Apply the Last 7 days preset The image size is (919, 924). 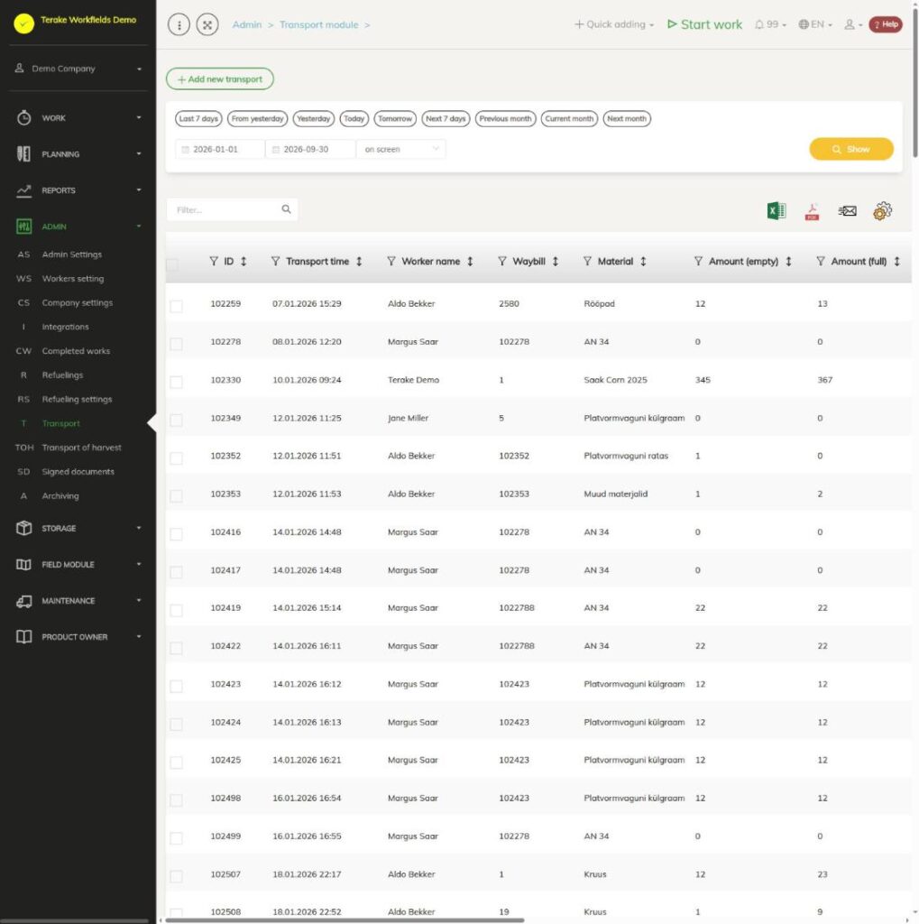click(198, 118)
